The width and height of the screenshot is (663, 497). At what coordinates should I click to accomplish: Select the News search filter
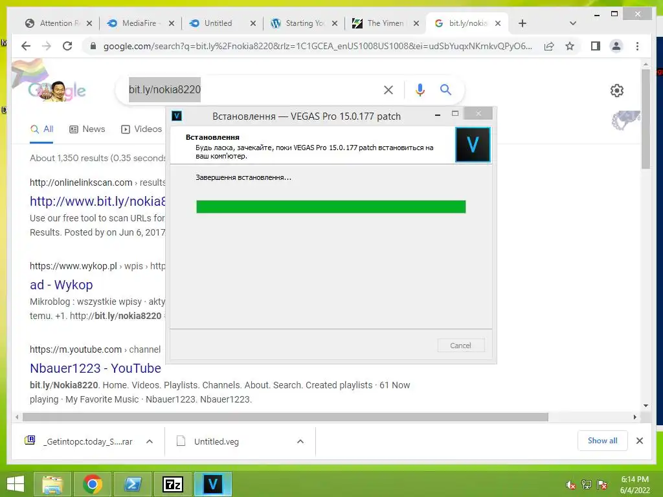click(x=87, y=129)
